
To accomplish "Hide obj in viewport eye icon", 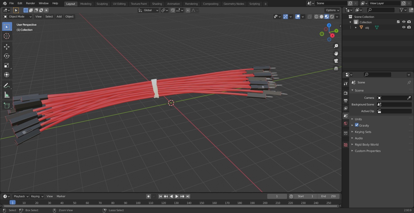I will (404, 27).
